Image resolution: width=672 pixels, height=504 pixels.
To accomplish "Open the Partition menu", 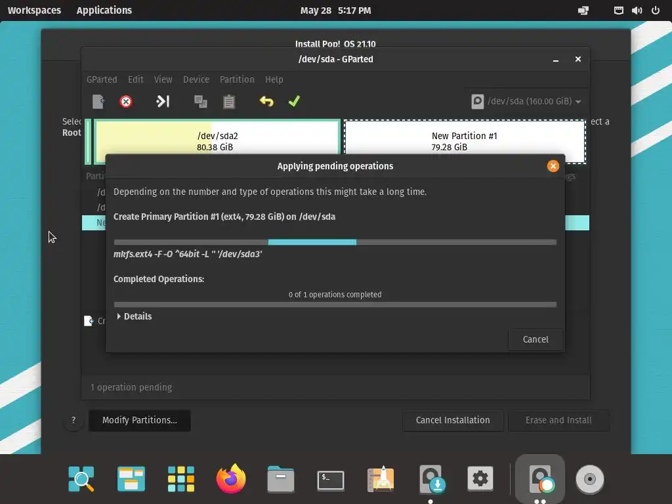I will 236,79.
